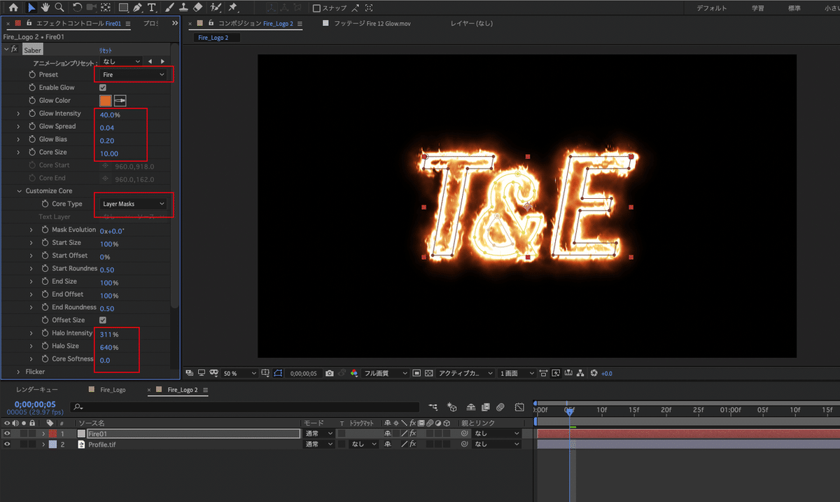The width and height of the screenshot is (840, 502).
Task: Select the Zoom magnifier tool
Action: 59,8
